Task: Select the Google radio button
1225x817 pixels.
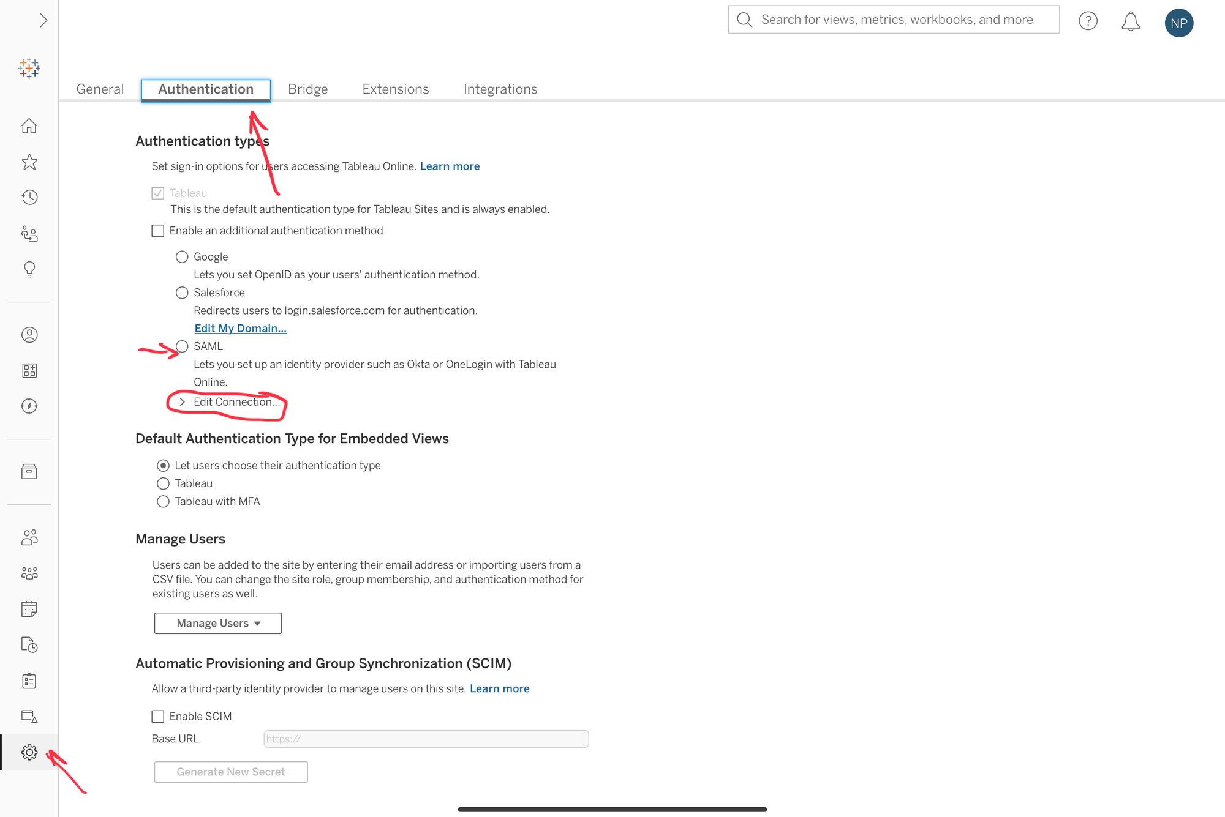Action: pos(182,257)
